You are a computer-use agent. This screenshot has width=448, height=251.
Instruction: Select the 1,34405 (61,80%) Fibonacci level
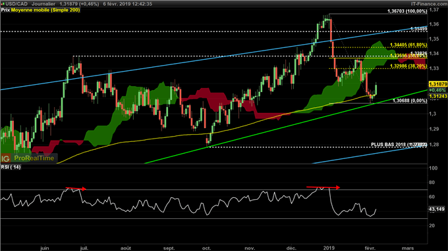tap(408, 45)
